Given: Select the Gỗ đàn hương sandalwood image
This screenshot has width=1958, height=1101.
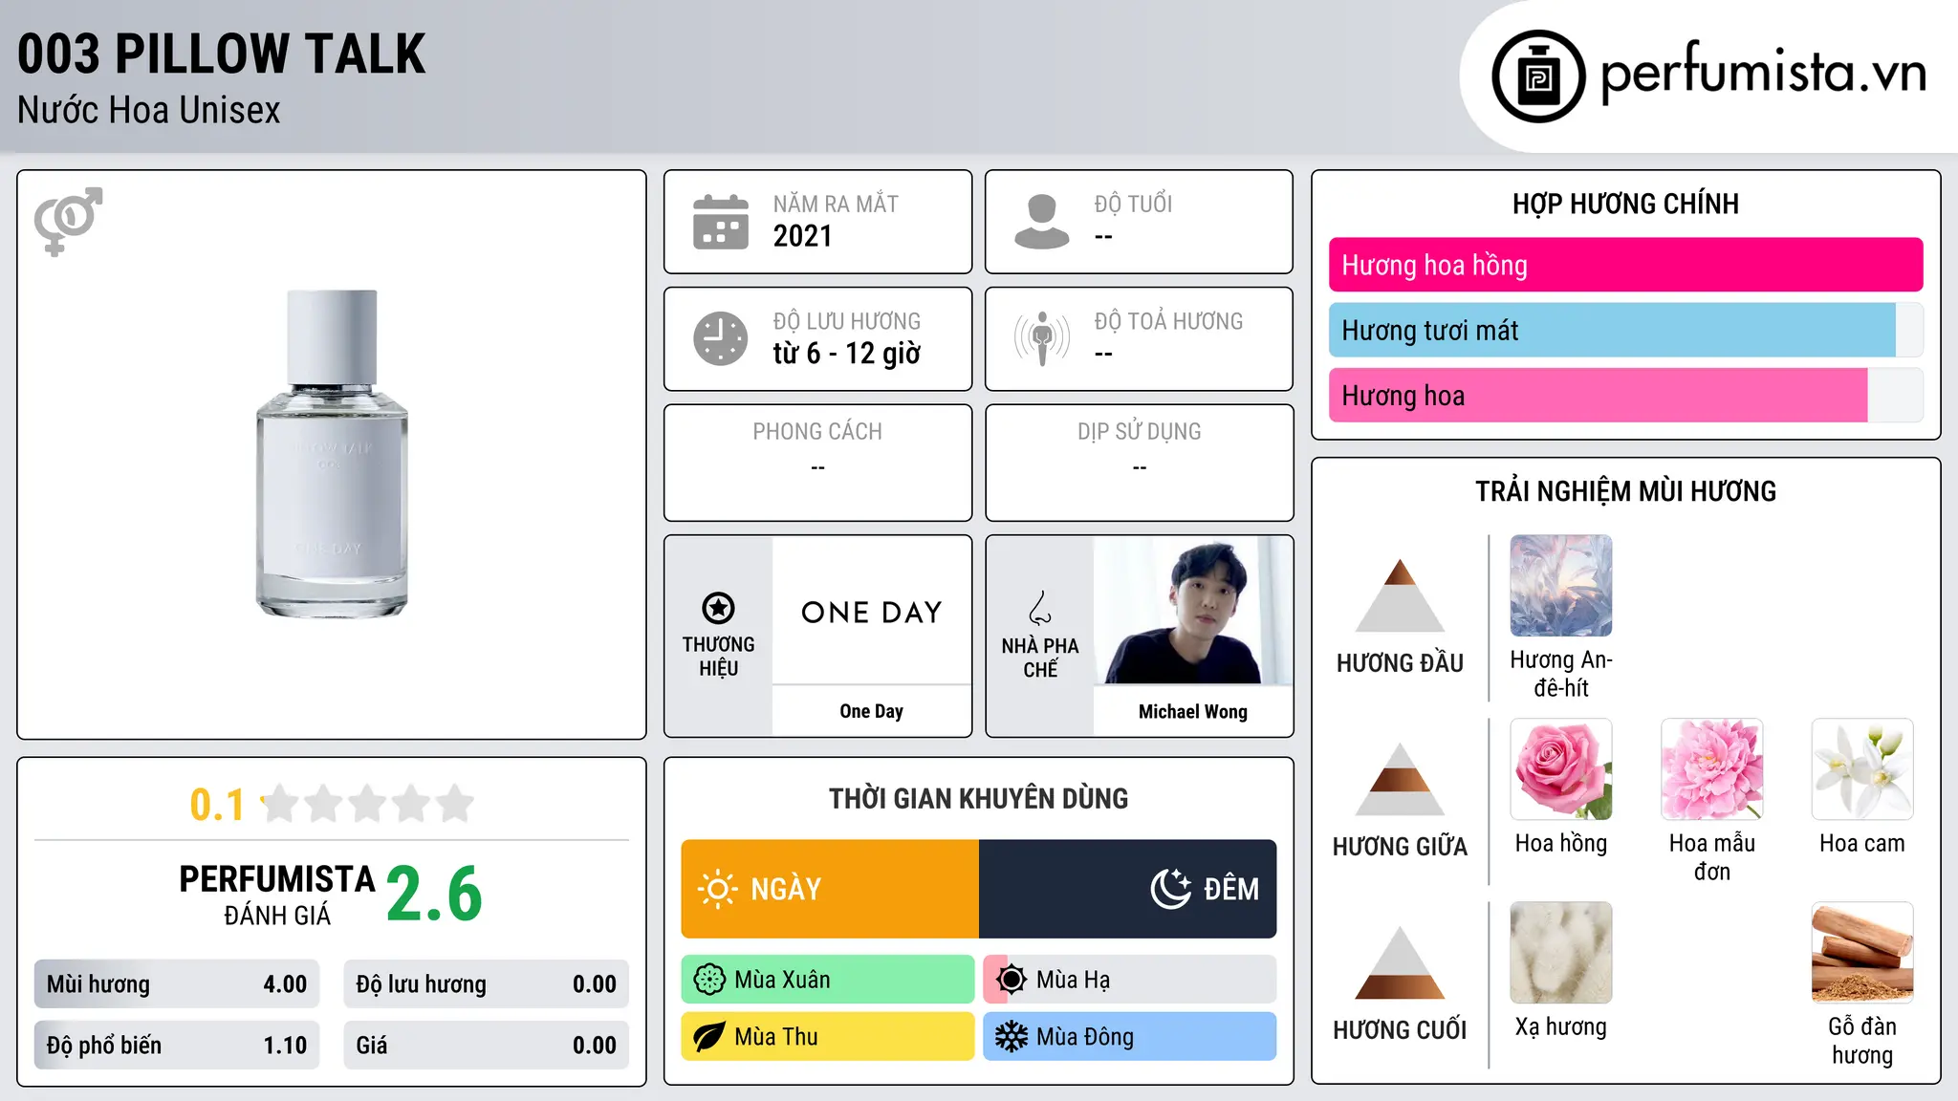Looking at the screenshot, I should (x=1862, y=953).
